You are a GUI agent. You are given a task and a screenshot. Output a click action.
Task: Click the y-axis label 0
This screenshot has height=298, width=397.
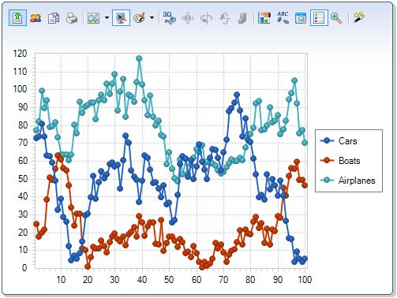[x=24, y=268]
